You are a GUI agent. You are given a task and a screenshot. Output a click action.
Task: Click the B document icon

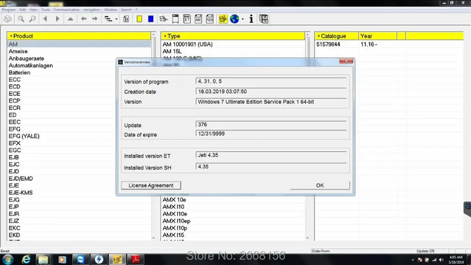(x=126, y=19)
